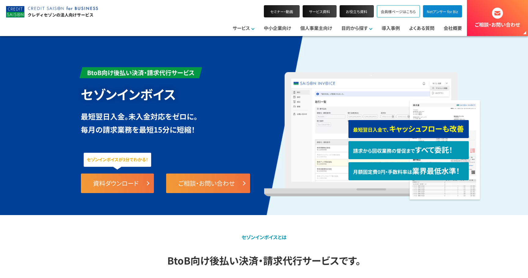This screenshot has width=528, height=278.
Task: Open the サービス資料 button
Action: pos(319,11)
